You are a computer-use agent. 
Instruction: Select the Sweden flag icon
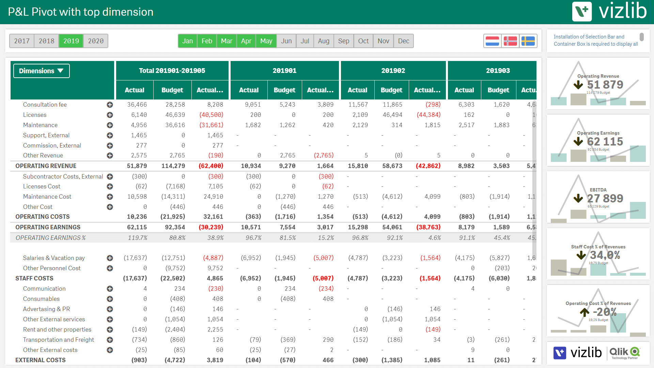pos(528,41)
